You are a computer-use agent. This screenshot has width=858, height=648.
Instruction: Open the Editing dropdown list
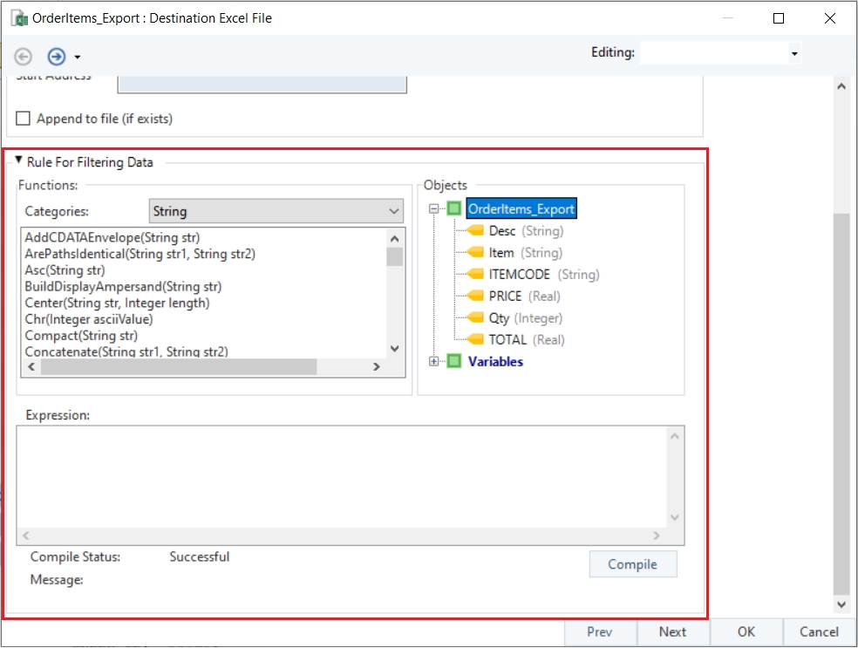(x=793, y=54)
